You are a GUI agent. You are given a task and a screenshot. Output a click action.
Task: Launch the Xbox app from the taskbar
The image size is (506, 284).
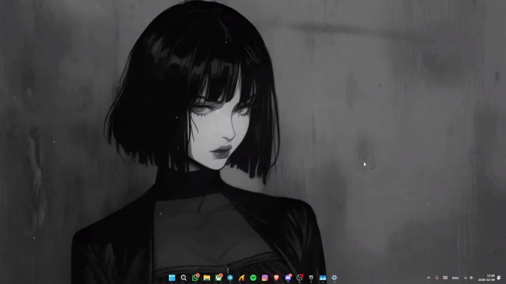pyautogui.click(x=218, y=278)
